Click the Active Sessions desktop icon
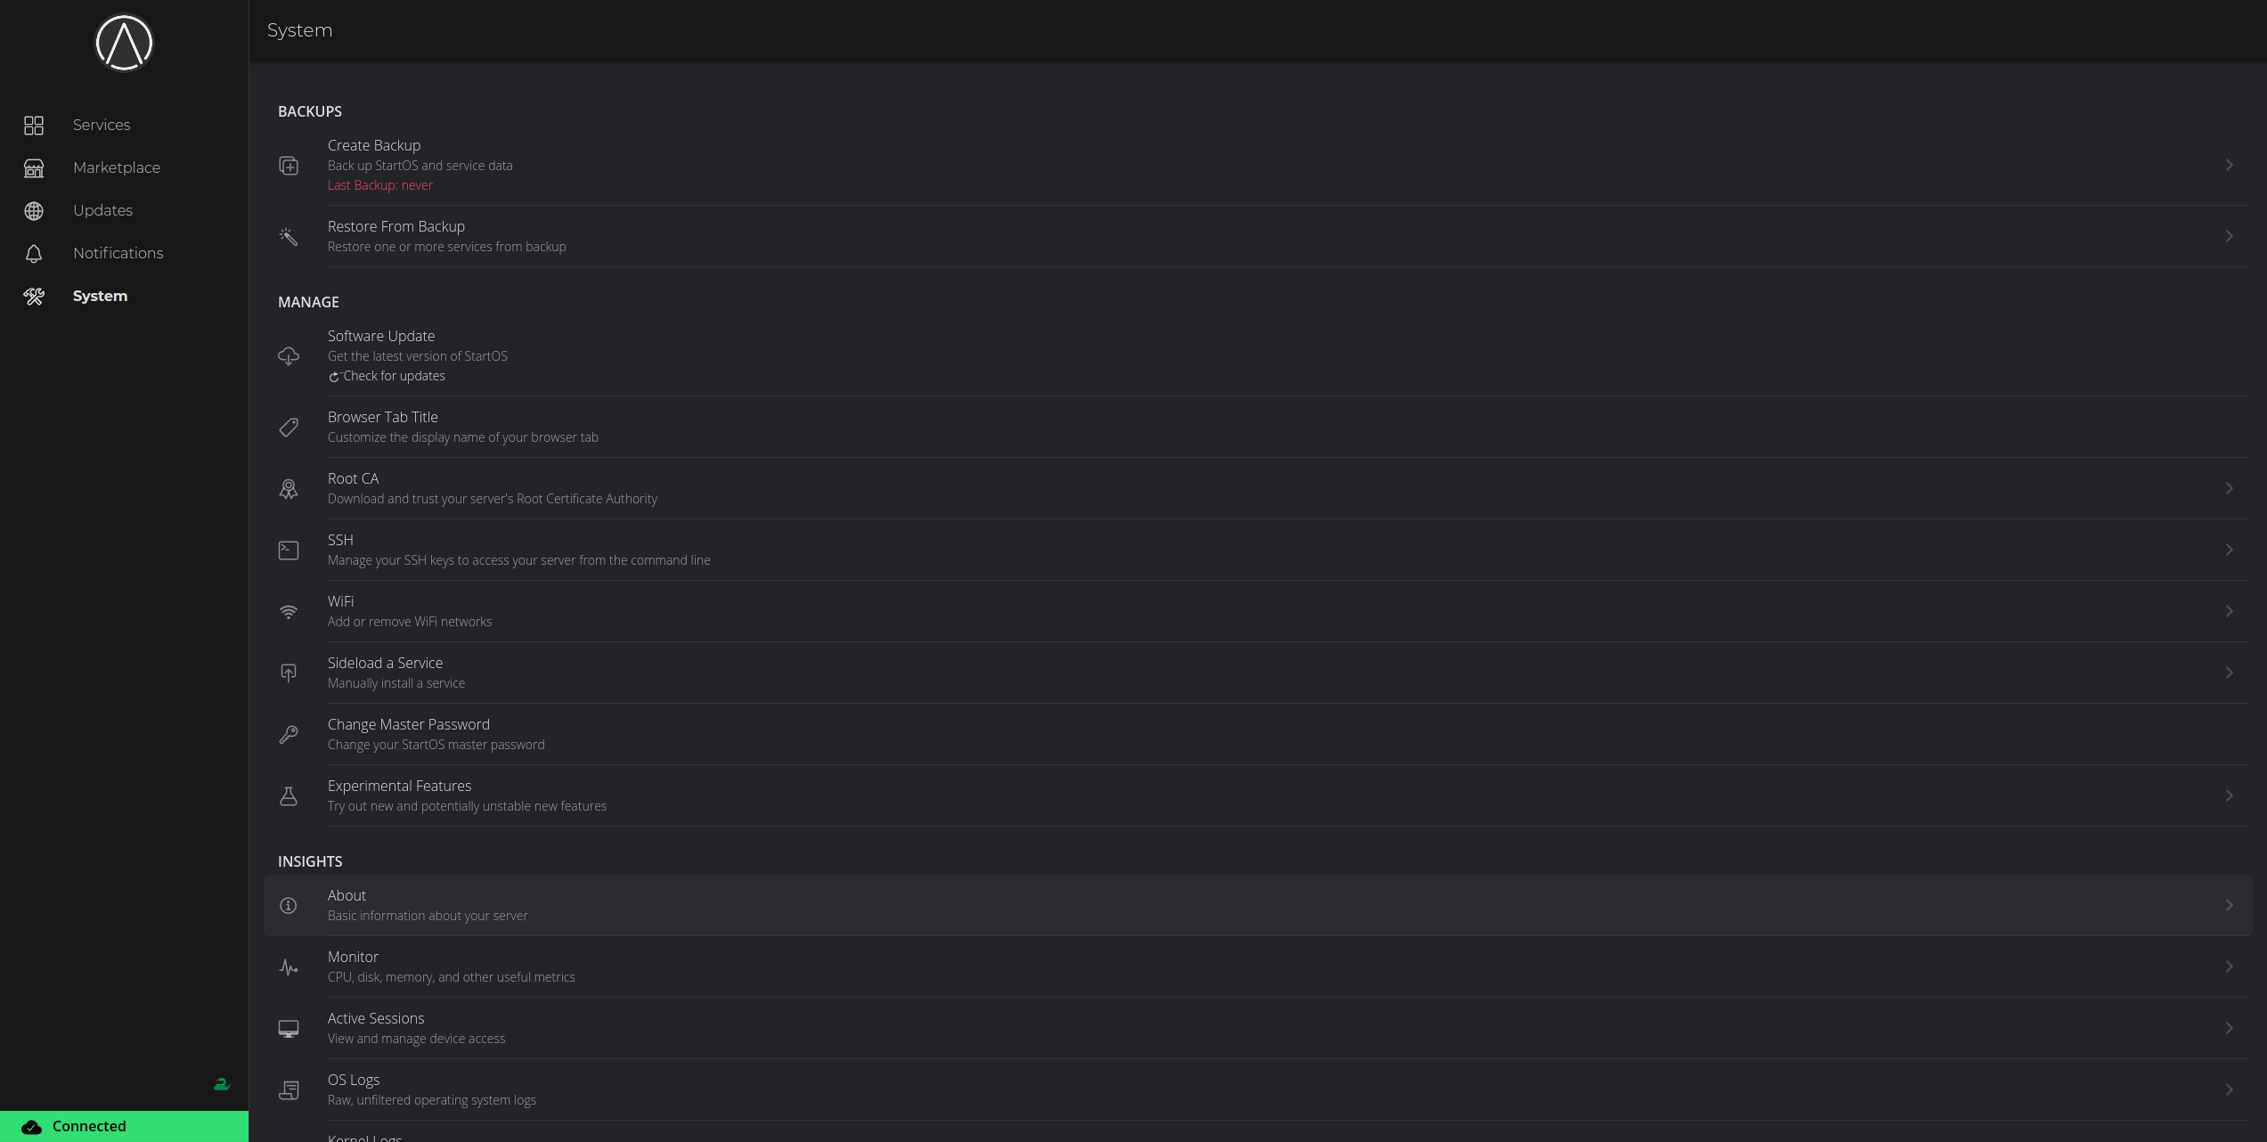Screen dimensions: 2267x1142 click(289, 1028)
